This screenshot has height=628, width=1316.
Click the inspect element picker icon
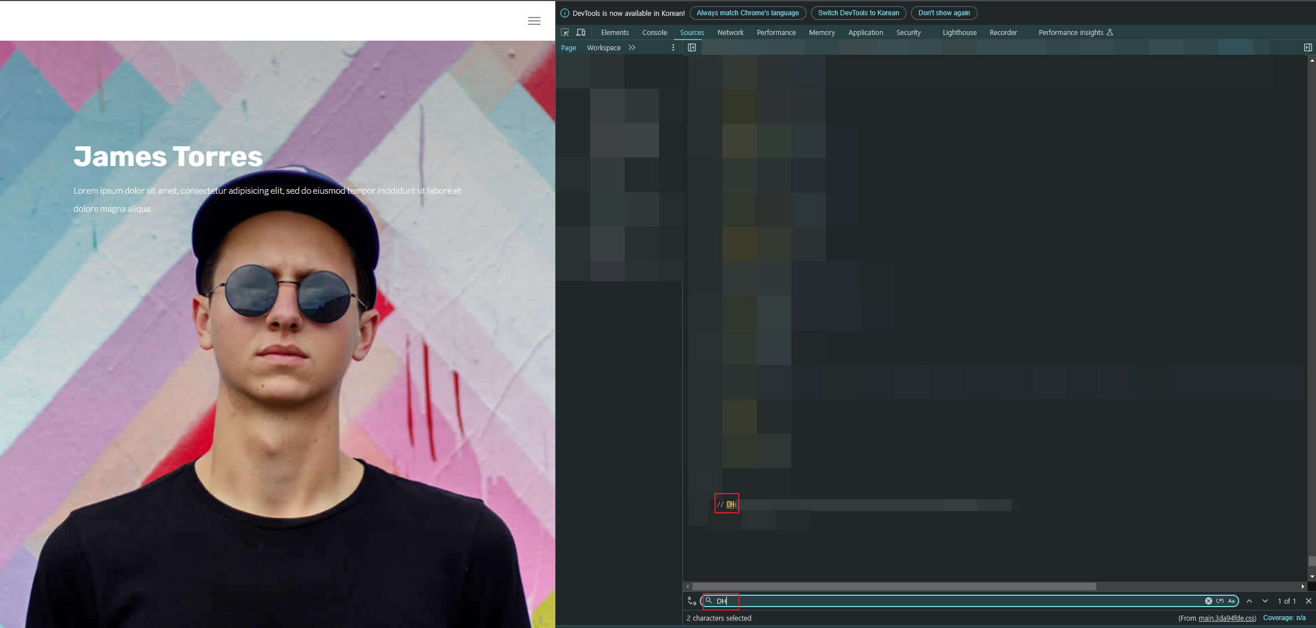click(x=565, y=32)
